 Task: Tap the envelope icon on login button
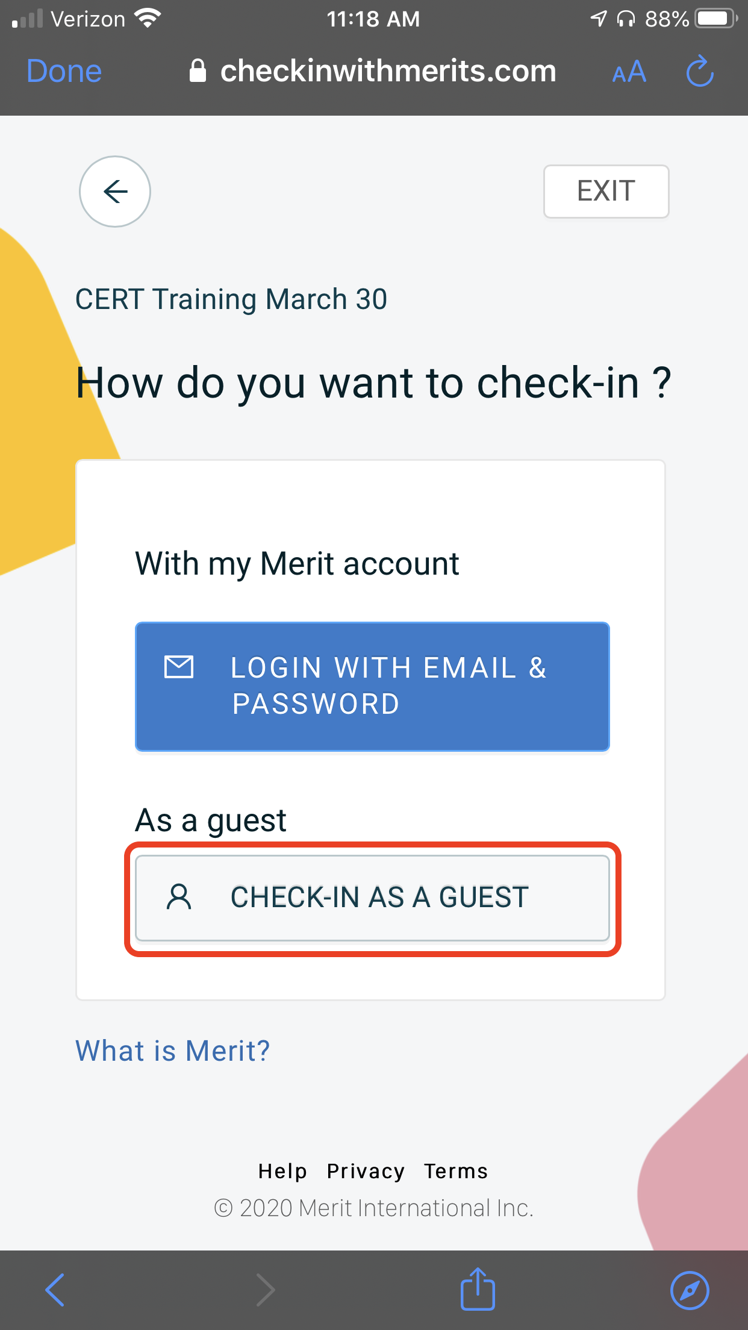point(179,667)
